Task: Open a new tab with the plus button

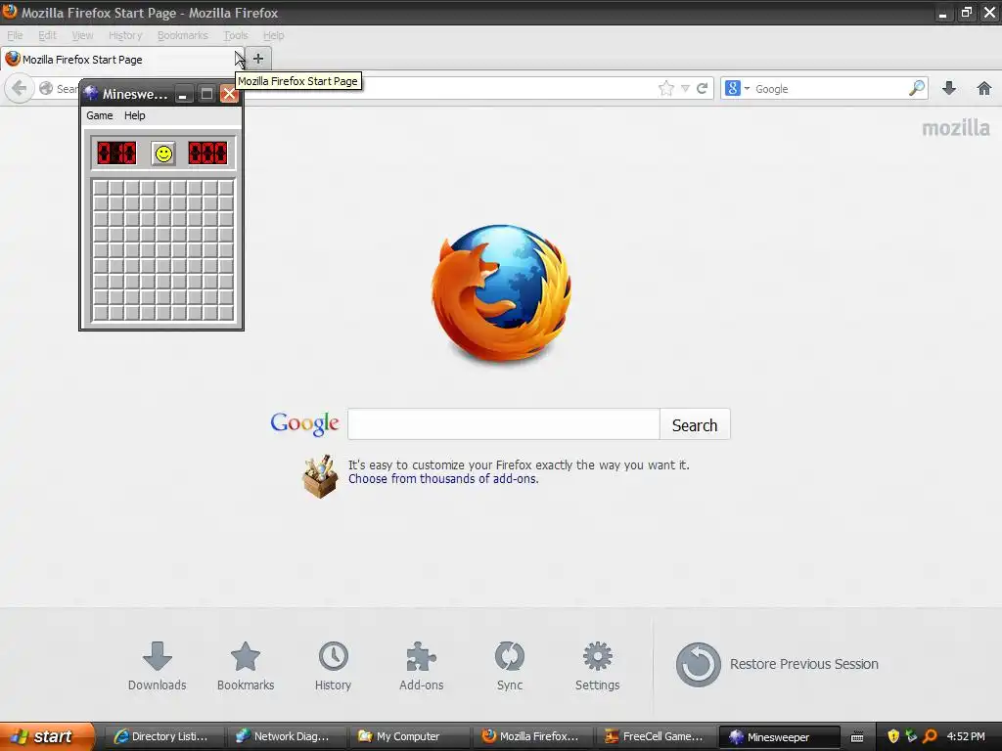Action: [x=258, y=59]
